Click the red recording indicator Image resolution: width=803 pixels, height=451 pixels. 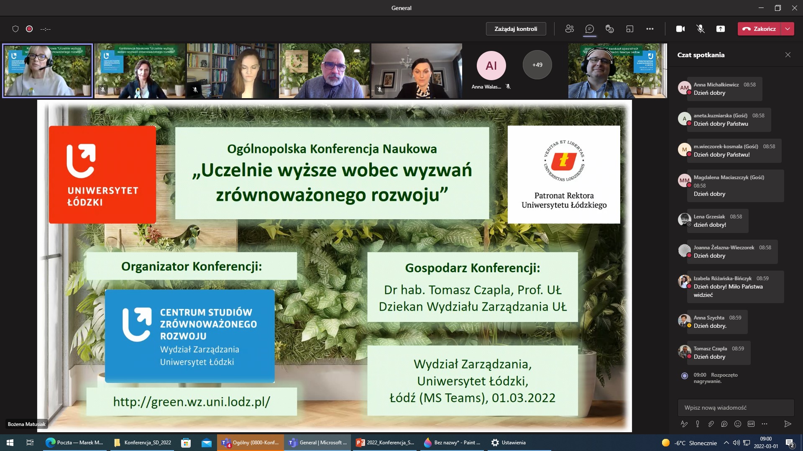pos(29,29)
